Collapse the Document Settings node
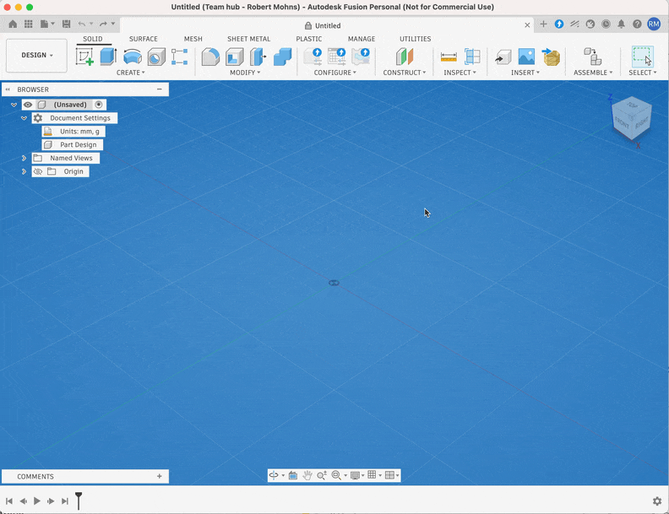This screenshot has height=514, width=669. [24, 118]
